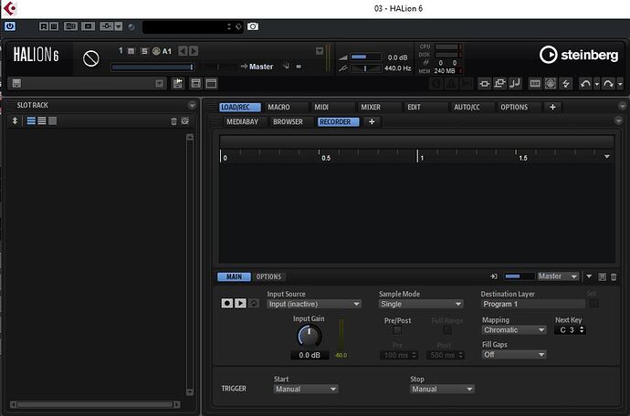This screenshot has width=630, height=416.
Task: Open the multi preset dropdown arrow
Action: (x=160, y=84)
